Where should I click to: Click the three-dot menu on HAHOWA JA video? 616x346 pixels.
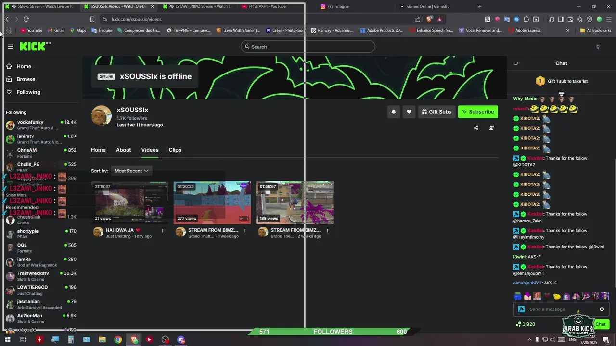(163, 231)
